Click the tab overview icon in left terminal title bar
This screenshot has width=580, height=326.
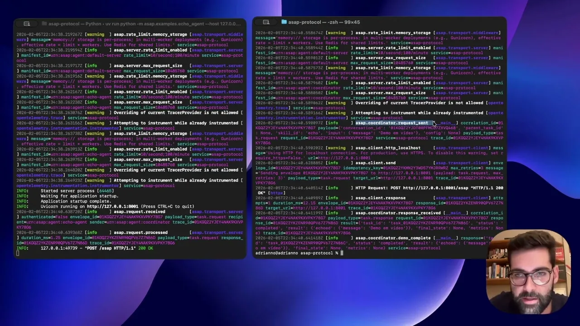[x=27, y=24]
